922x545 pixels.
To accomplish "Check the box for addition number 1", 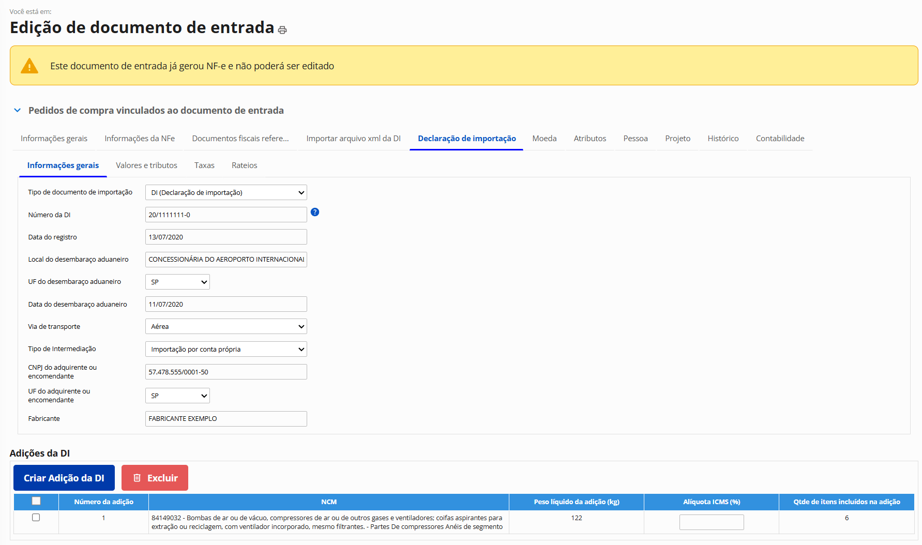I will click(x=36, y=518).
